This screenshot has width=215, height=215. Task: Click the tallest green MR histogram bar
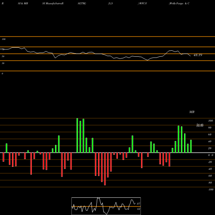point(77,135)
